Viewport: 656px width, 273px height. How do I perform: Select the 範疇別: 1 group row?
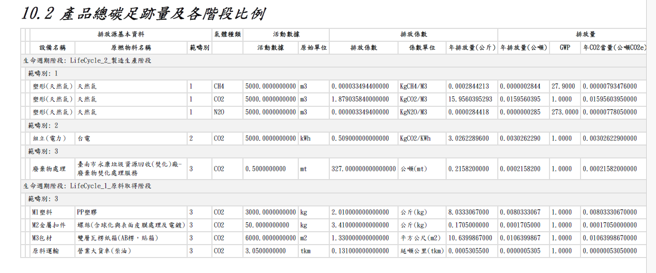[336, 73]
